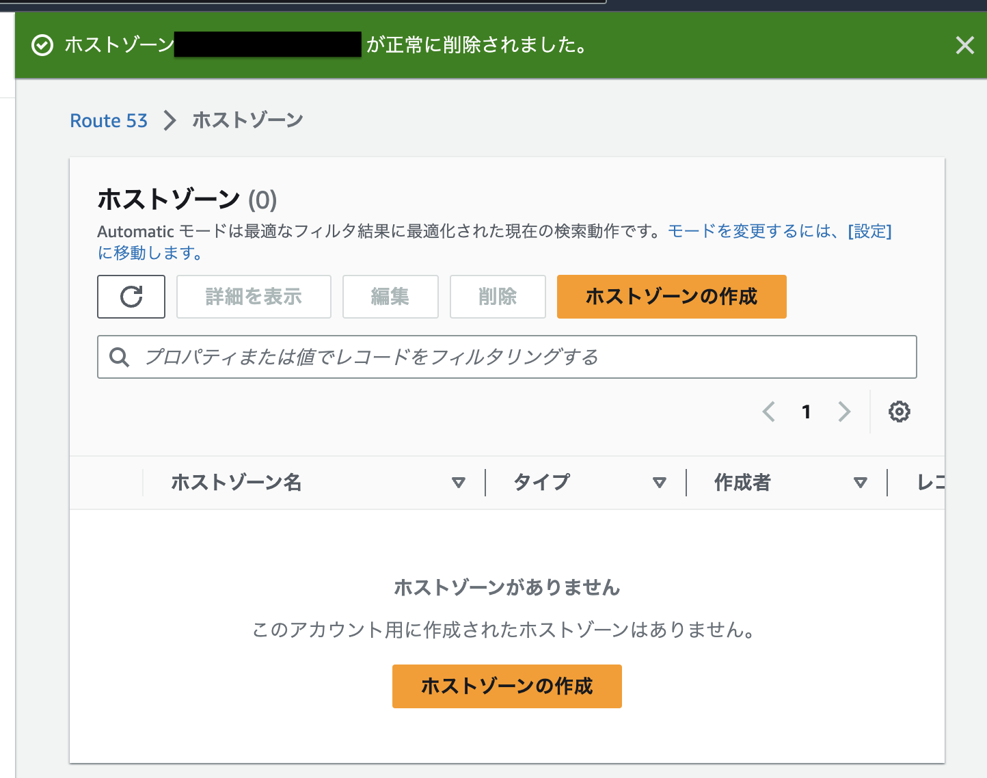The height and width of the screenshot is (778, 987).
Task: Refresh the hosted zones list
Action: click(x=131, y=297)
